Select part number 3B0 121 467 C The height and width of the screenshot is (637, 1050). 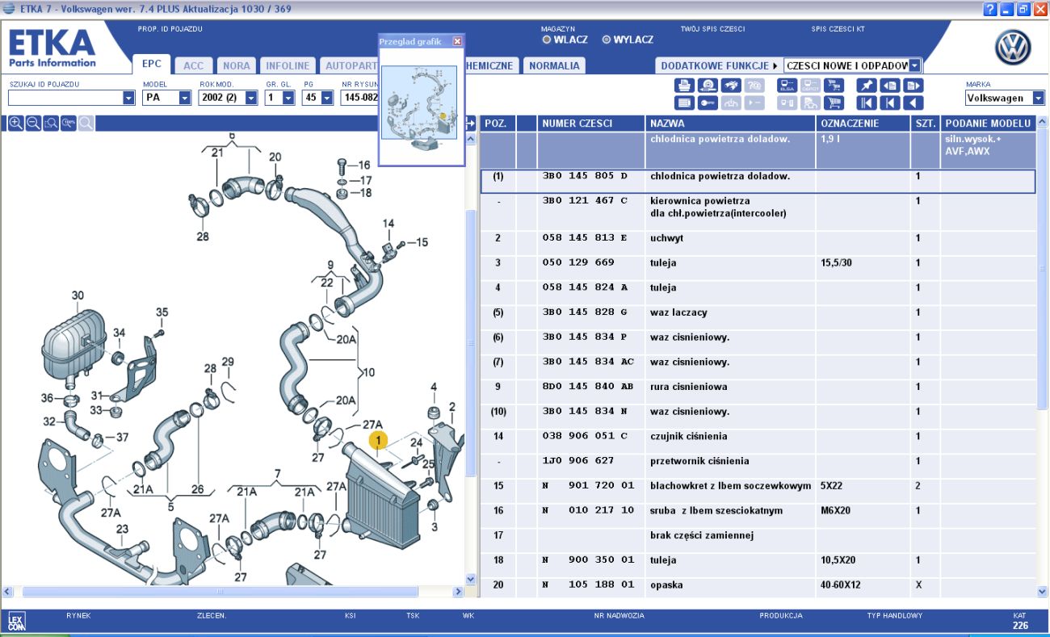[585, 201]
